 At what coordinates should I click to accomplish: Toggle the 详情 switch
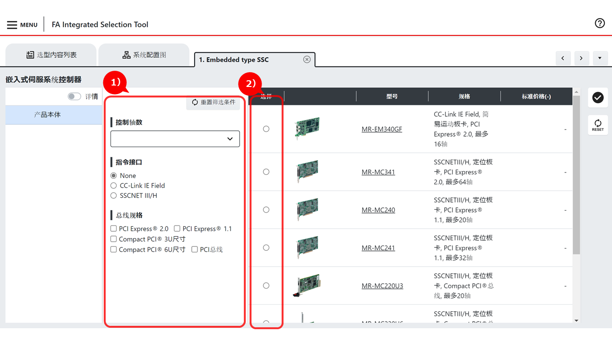click(x=75, y=97)
